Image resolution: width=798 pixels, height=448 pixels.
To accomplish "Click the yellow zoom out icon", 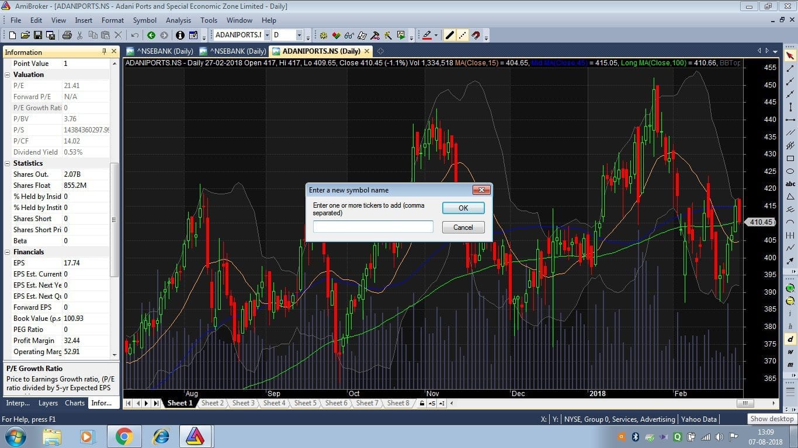I will pos(790,301).
